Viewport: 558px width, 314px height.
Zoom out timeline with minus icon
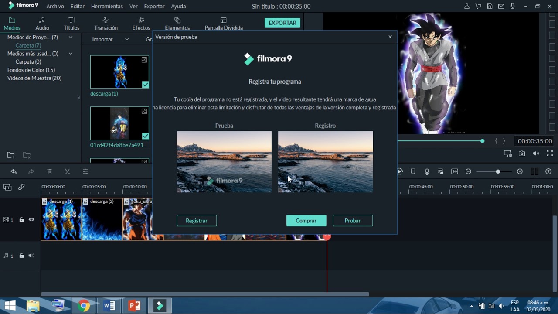[468, 171]
